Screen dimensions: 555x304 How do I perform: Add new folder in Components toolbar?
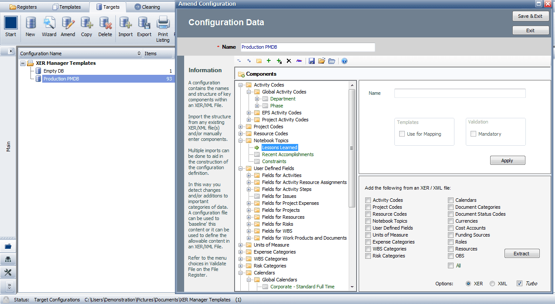pos(259,61)
